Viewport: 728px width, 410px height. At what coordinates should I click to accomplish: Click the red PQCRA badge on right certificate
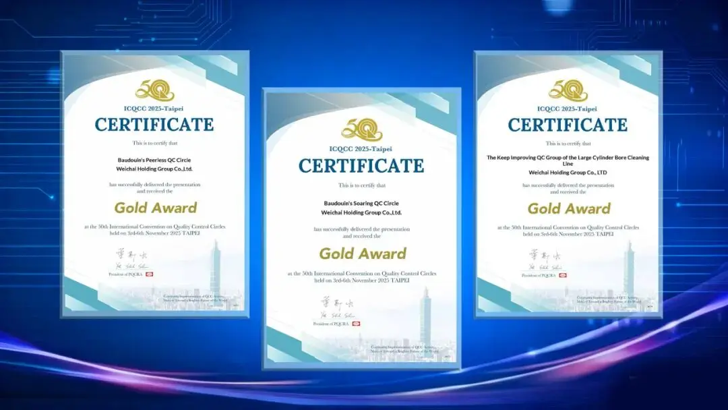tap(563, 275)
